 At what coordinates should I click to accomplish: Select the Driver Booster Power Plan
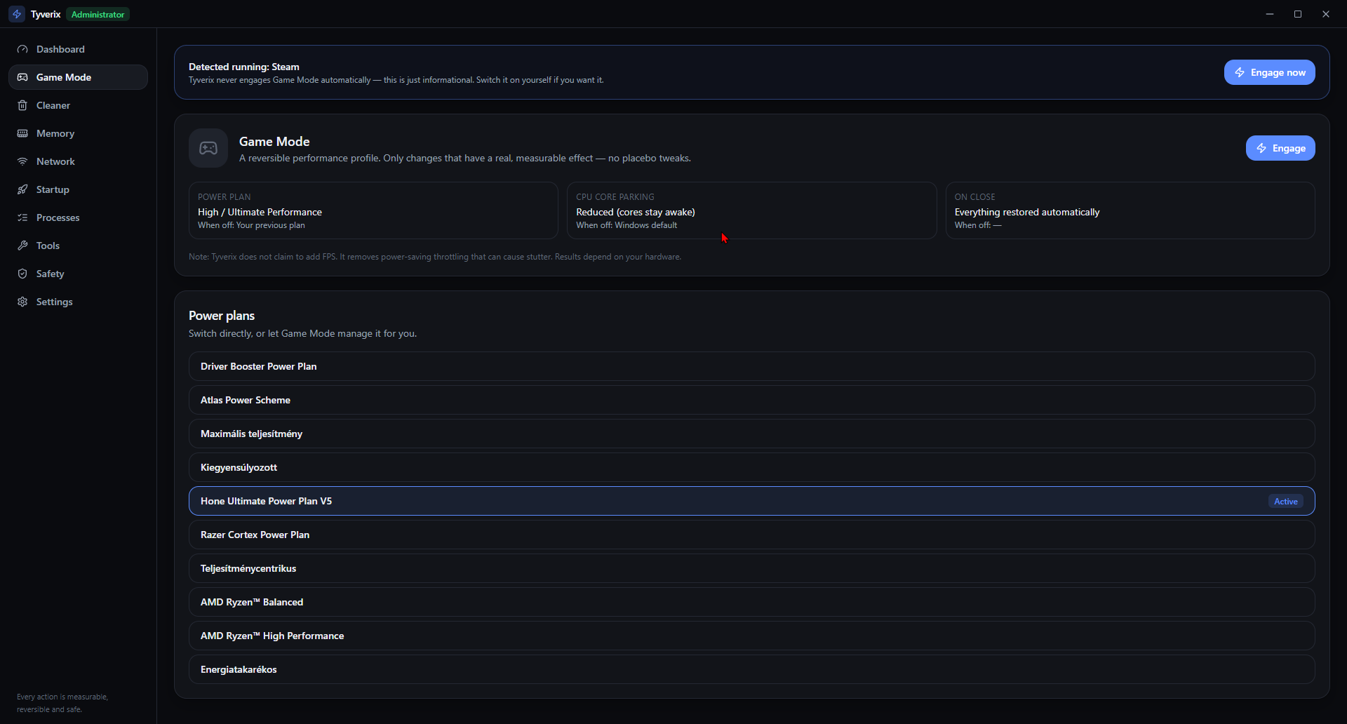751,366
